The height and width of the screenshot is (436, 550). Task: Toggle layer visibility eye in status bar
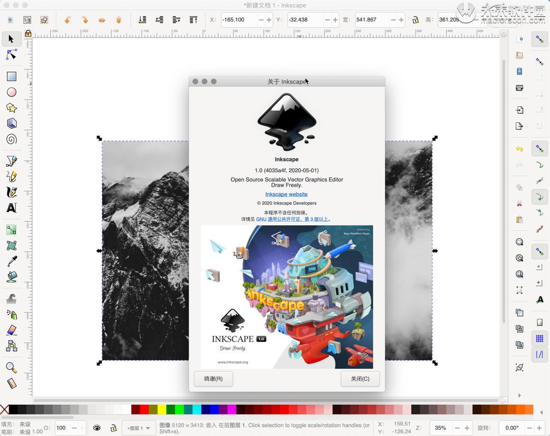pyautogui.click(x=97, y=428)
